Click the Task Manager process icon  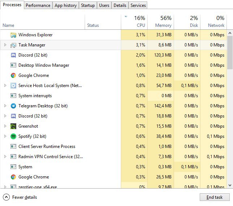(x=13, y=45)
